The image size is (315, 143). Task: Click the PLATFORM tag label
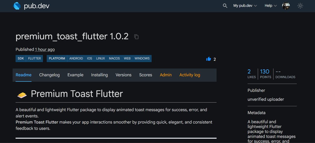click(57, 58)
